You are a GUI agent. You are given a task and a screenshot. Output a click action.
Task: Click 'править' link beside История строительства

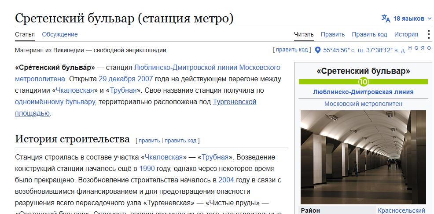pos(149,141)
